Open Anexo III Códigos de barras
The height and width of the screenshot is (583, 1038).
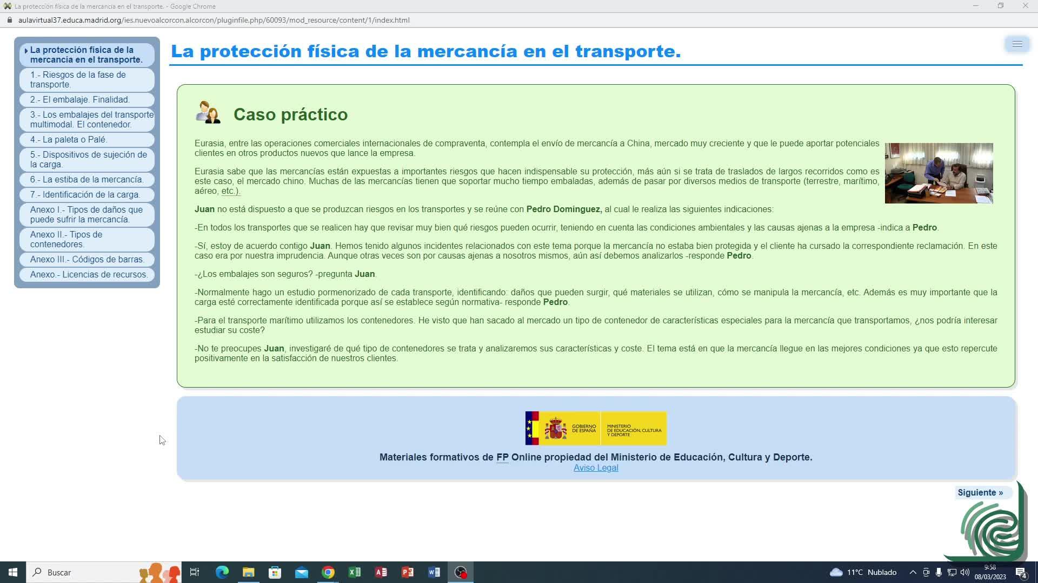click(x=87, y=259)
